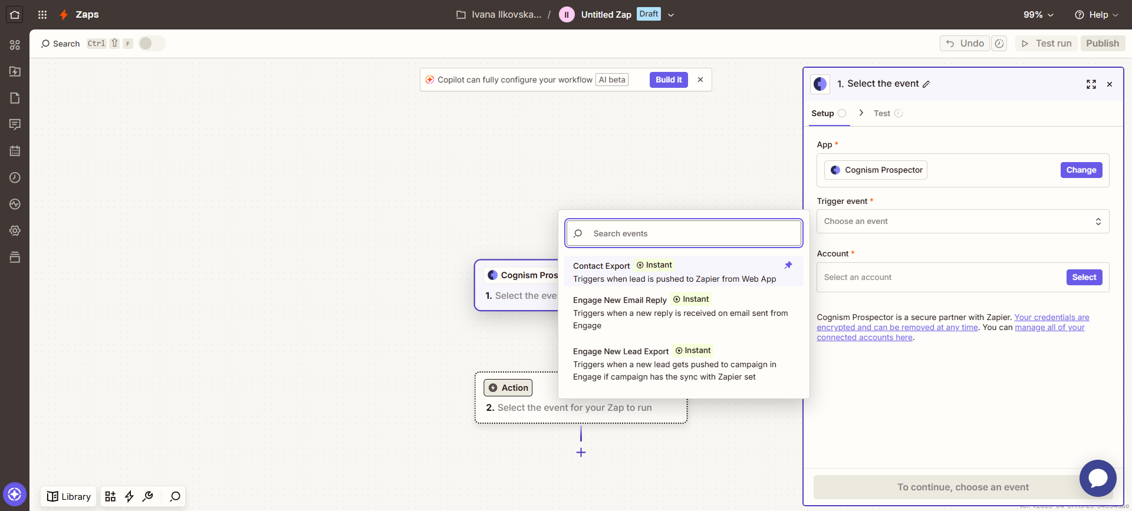The width and height of the screenshot is (1132, 511).
Task: Expand the 99% zoom level dropdown
Action: click(1038, 15)
